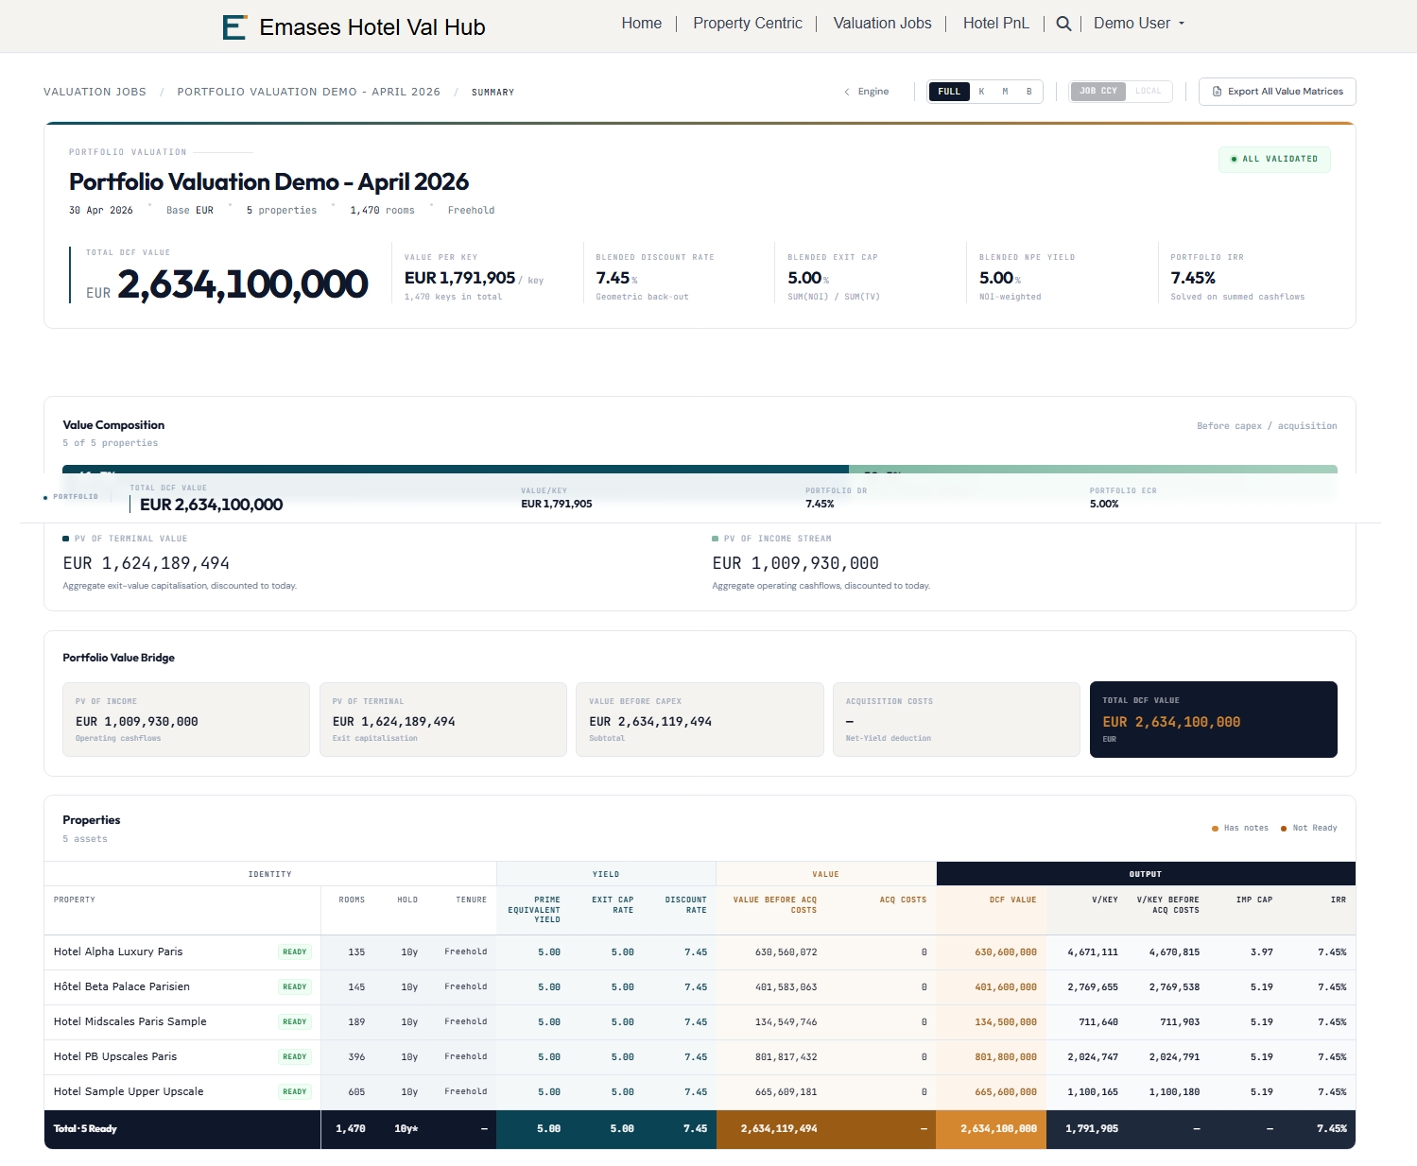
Task: Open the Hotel PnL menu
Action: pos(995,24)
